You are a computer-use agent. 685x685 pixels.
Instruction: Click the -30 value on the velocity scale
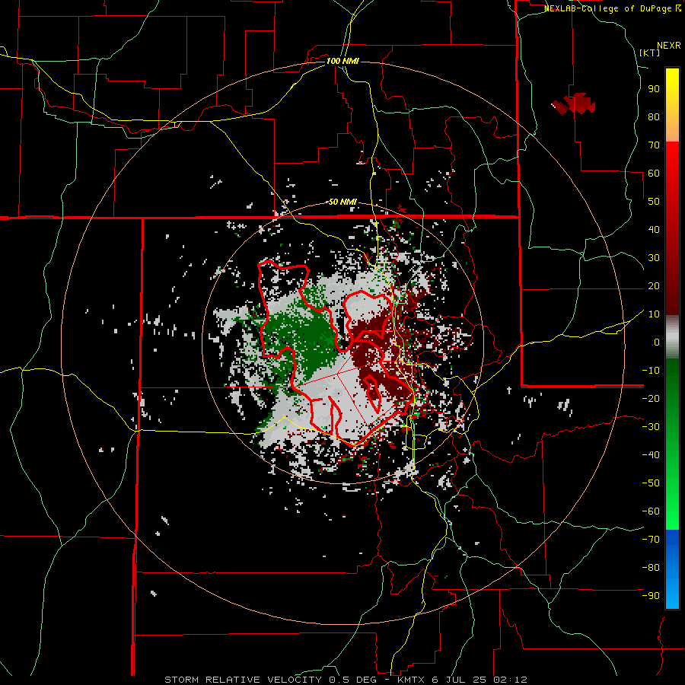tap(651, 427)
